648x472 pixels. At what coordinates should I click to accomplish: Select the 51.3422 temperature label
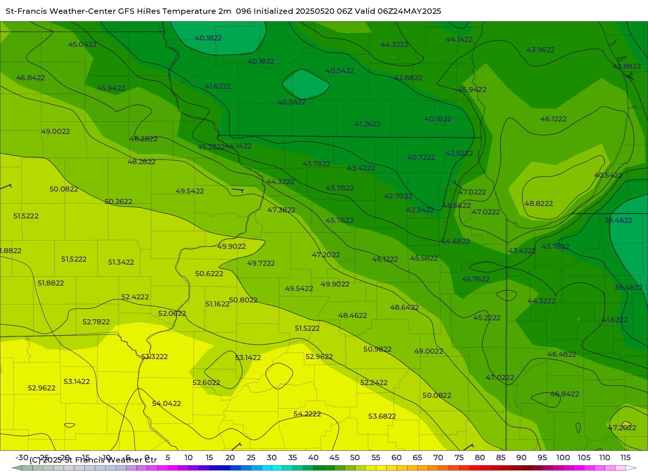tap(121, 262)
